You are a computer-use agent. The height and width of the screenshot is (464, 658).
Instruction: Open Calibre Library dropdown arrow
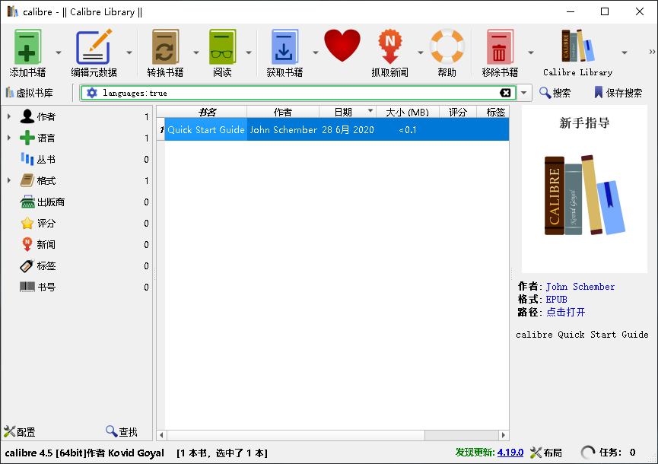(x=625, y=52)
